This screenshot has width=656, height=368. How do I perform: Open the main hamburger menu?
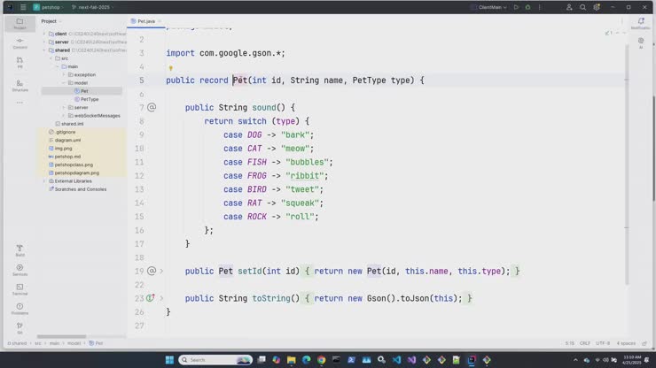click(x=23, y=7)
